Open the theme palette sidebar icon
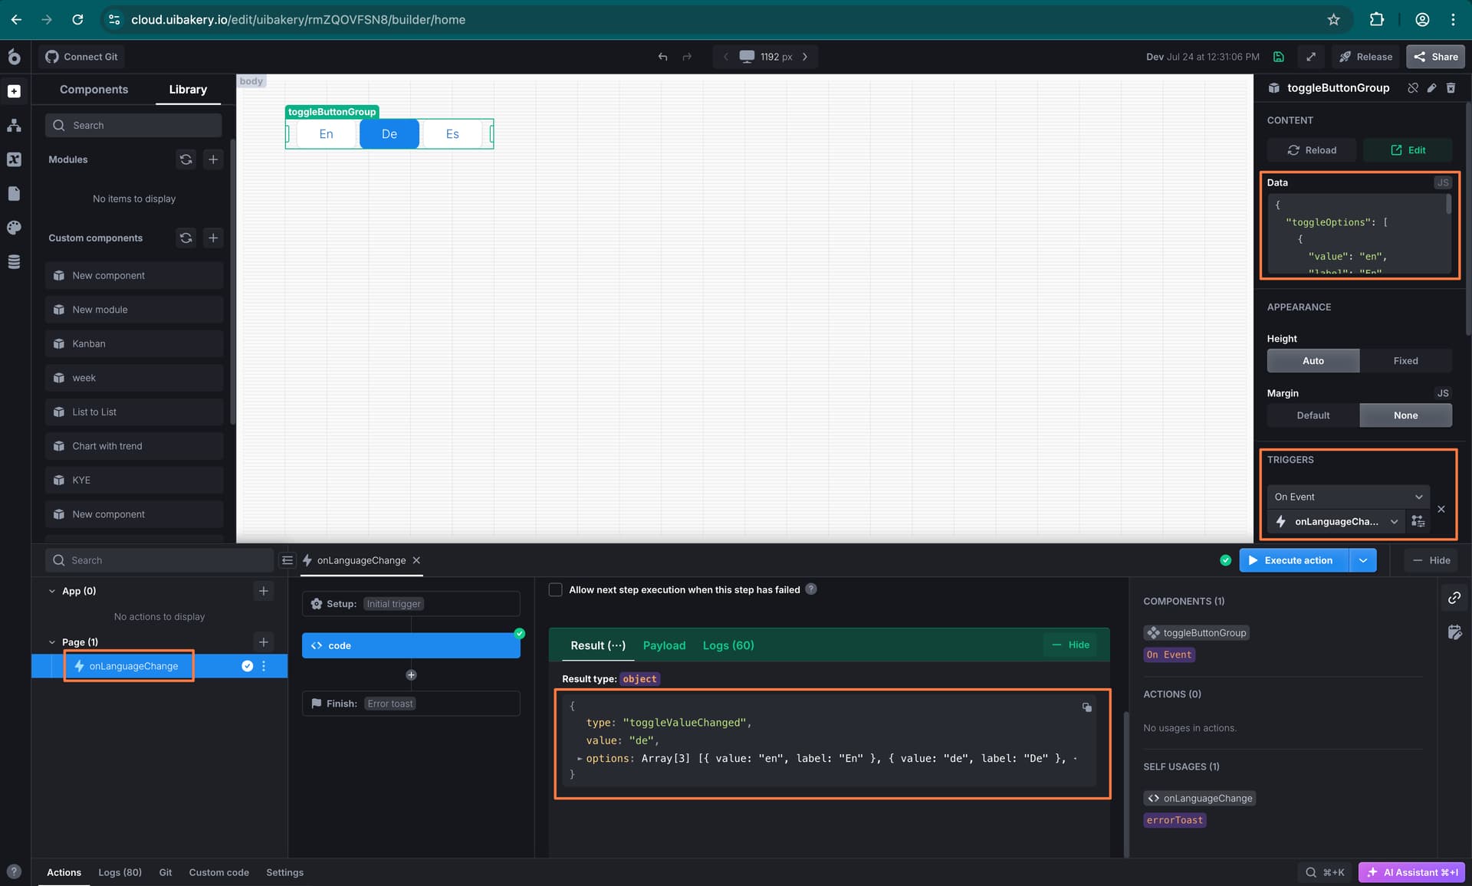Screen dimensions: 1472x886 (x=14, y=228)
